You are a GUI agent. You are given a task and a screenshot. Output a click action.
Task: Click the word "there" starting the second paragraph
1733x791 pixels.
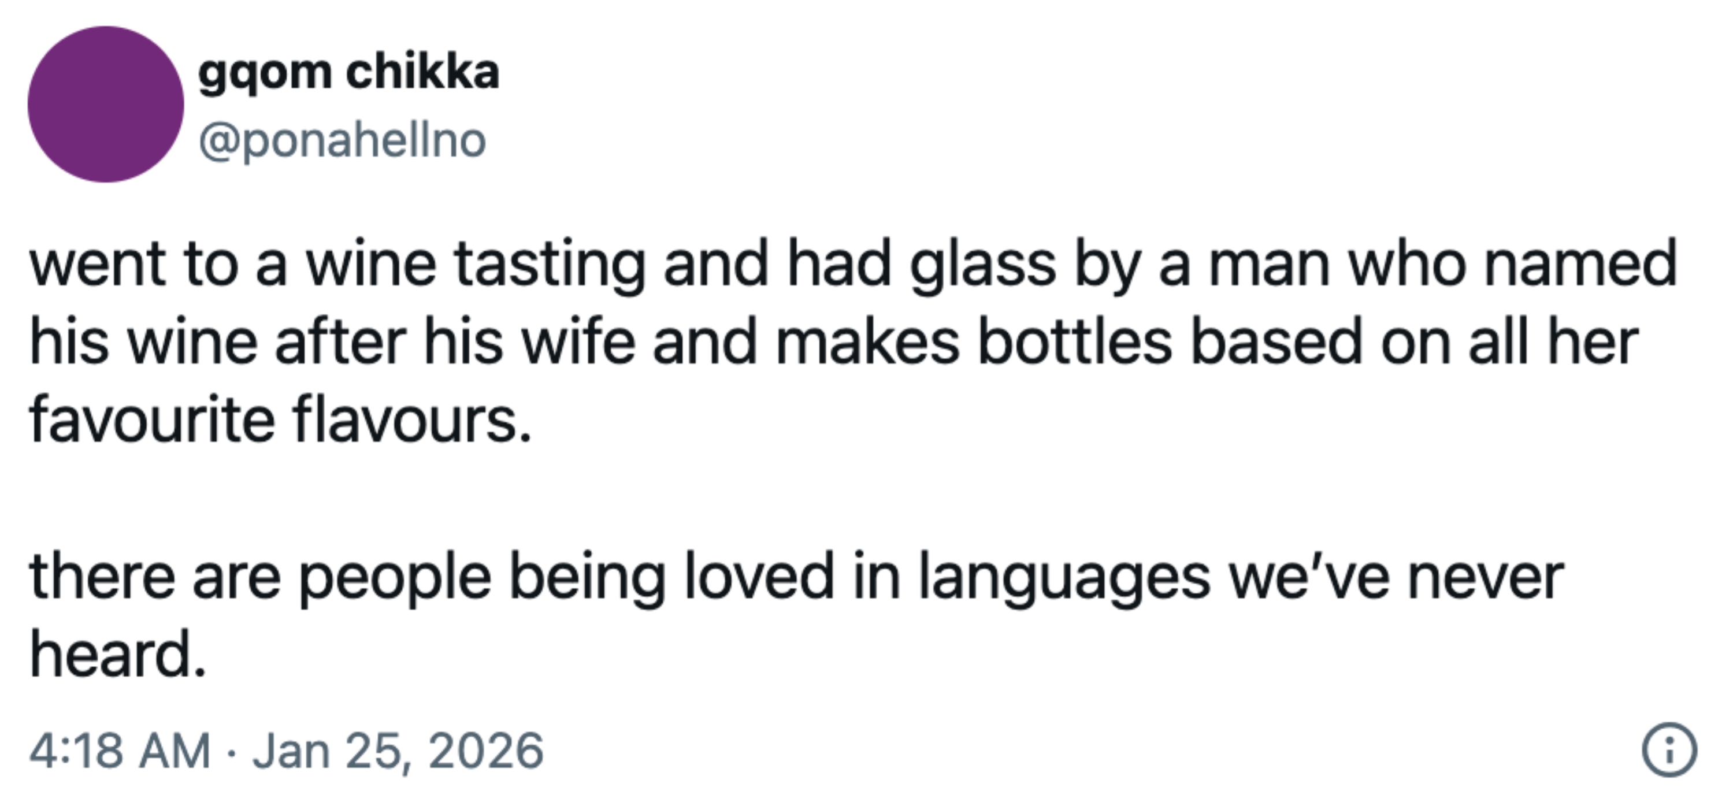point(102,577)
